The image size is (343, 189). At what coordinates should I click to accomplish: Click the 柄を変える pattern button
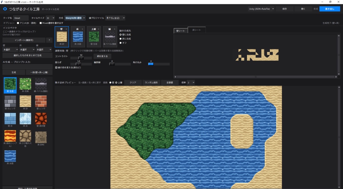pyautogui.click(x=102, y=56)
